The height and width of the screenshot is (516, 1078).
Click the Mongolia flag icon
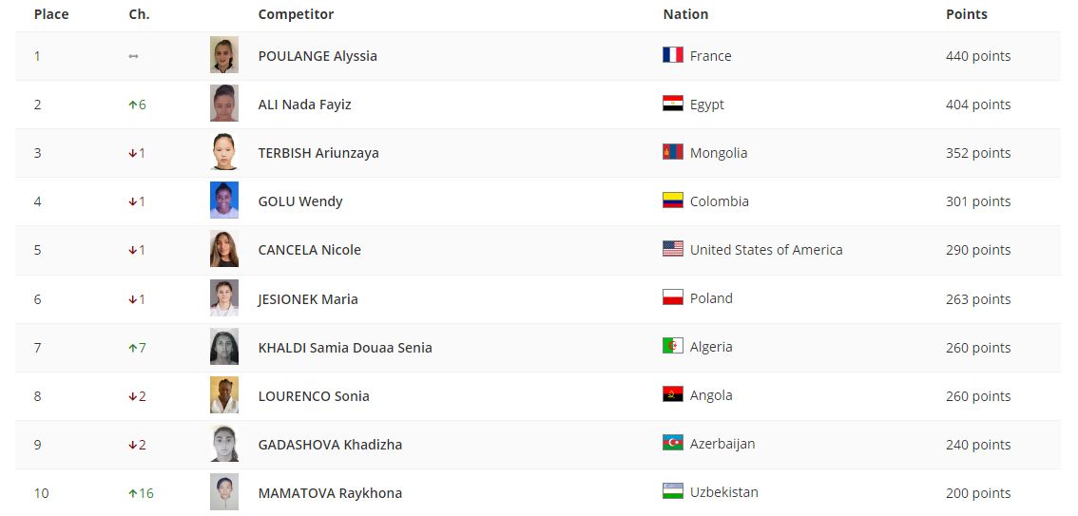pos(672,152)
